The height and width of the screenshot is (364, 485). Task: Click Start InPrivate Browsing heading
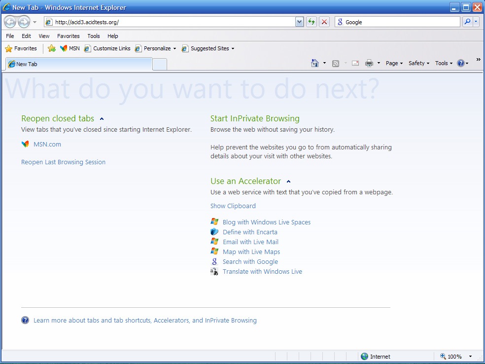coord(255,118)
